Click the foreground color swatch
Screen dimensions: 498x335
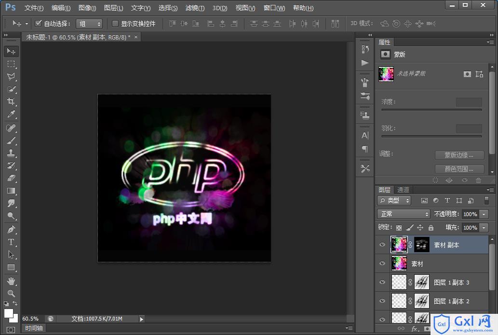point(9,313)
